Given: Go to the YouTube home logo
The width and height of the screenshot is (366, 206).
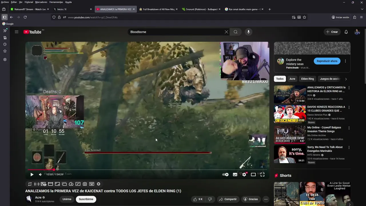Looking at the screenshot, I should [32, 32].
